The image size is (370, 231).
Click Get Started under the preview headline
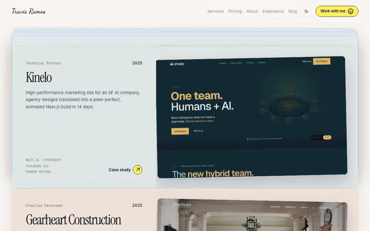click(x=180, y=131)
